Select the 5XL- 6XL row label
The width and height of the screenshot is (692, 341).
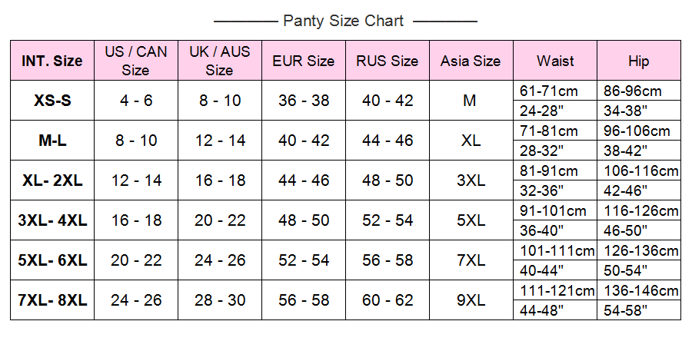52,260
